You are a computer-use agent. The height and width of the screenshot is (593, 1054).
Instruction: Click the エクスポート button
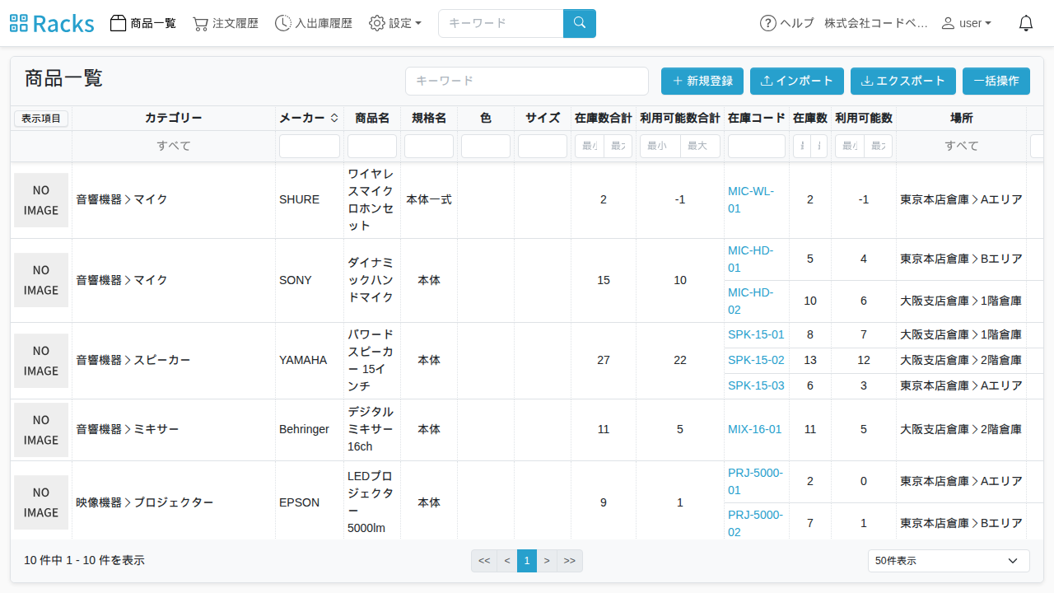(903, 81)
